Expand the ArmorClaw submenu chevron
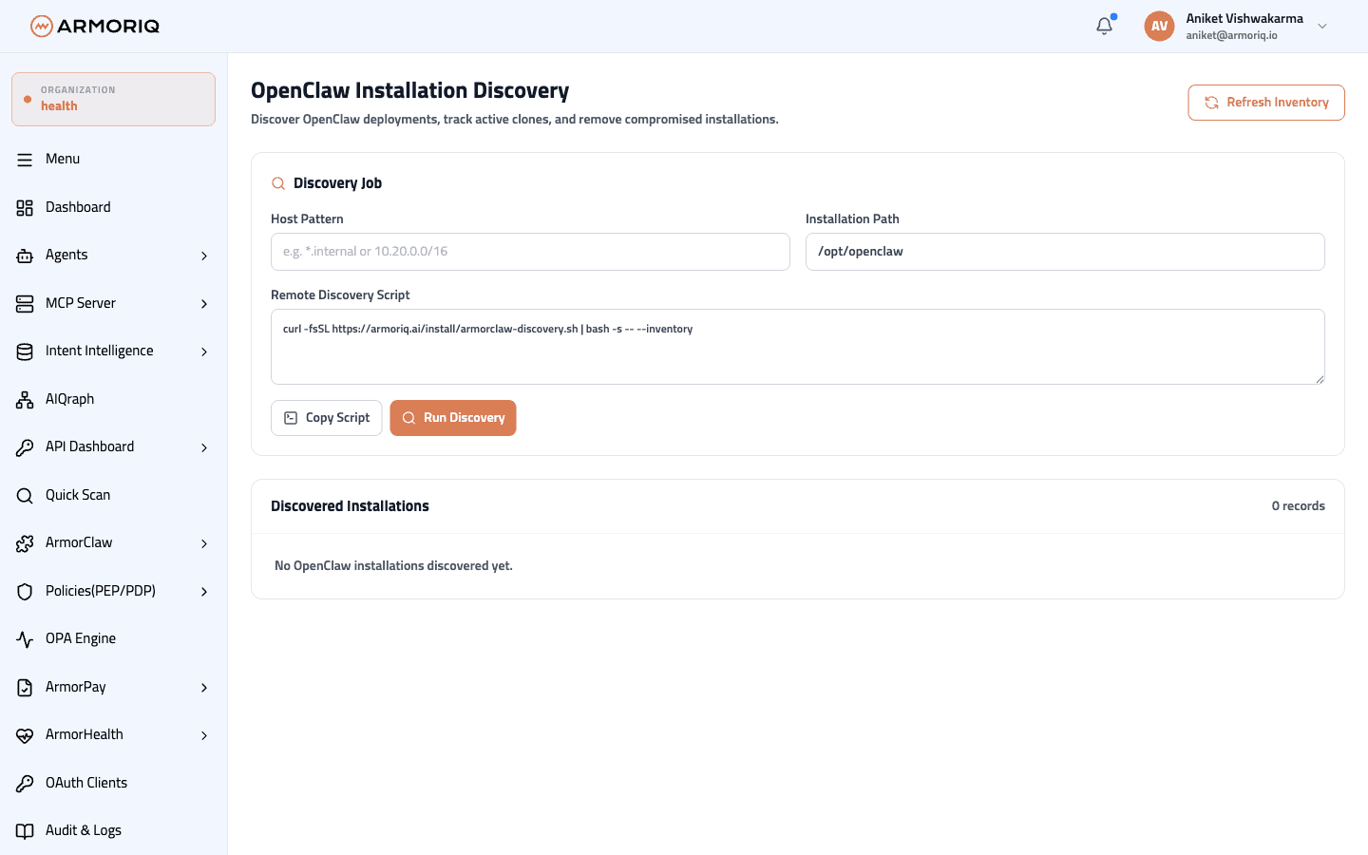Screen dimensions: 1368x855 204,543
